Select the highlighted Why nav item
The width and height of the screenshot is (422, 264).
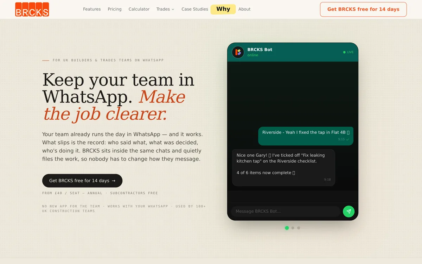tap(223, 9)
